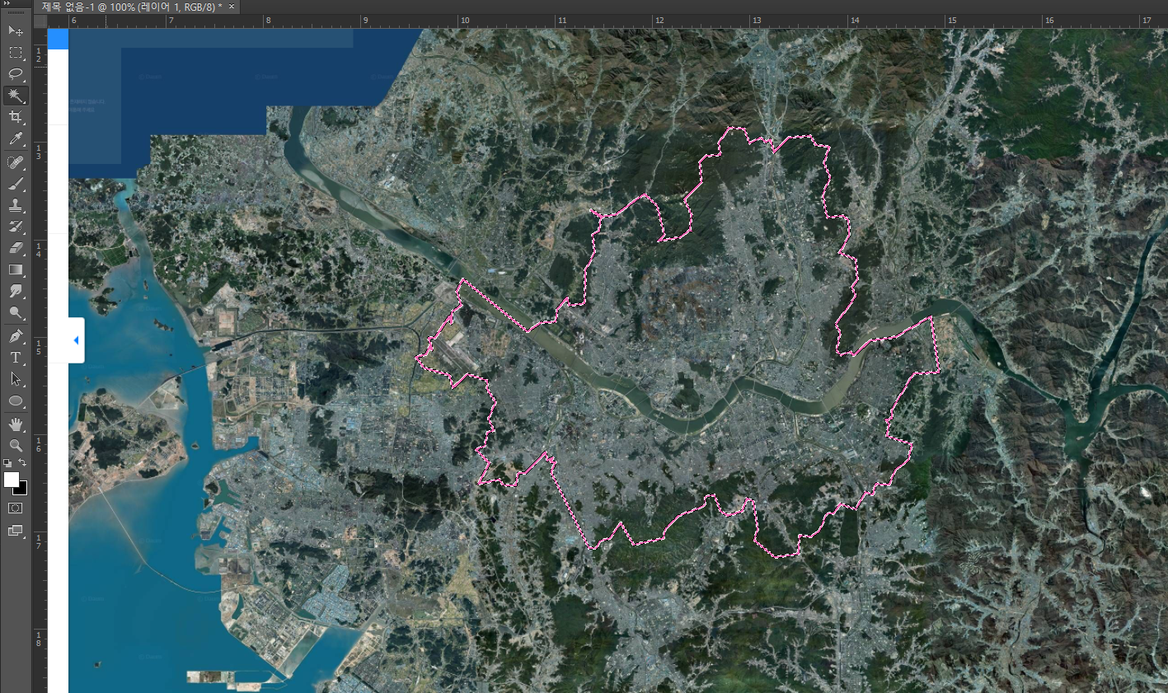This screenshot has width=1168, height=693.
Task: Swap foreground and background colors
Action: point(23,463)
